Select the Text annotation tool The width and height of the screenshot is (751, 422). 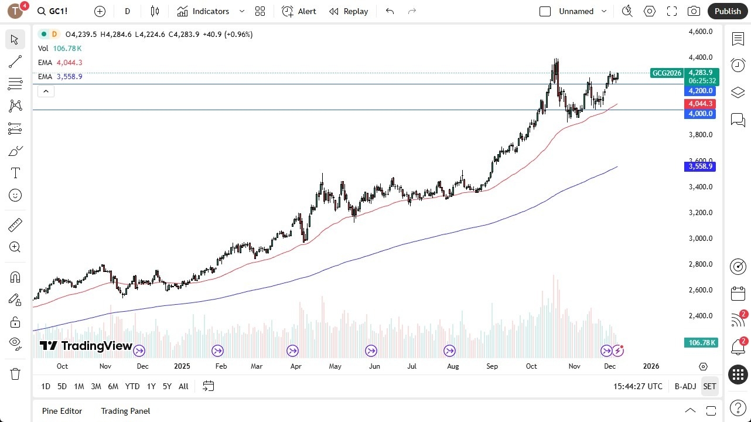pos(15,172)
